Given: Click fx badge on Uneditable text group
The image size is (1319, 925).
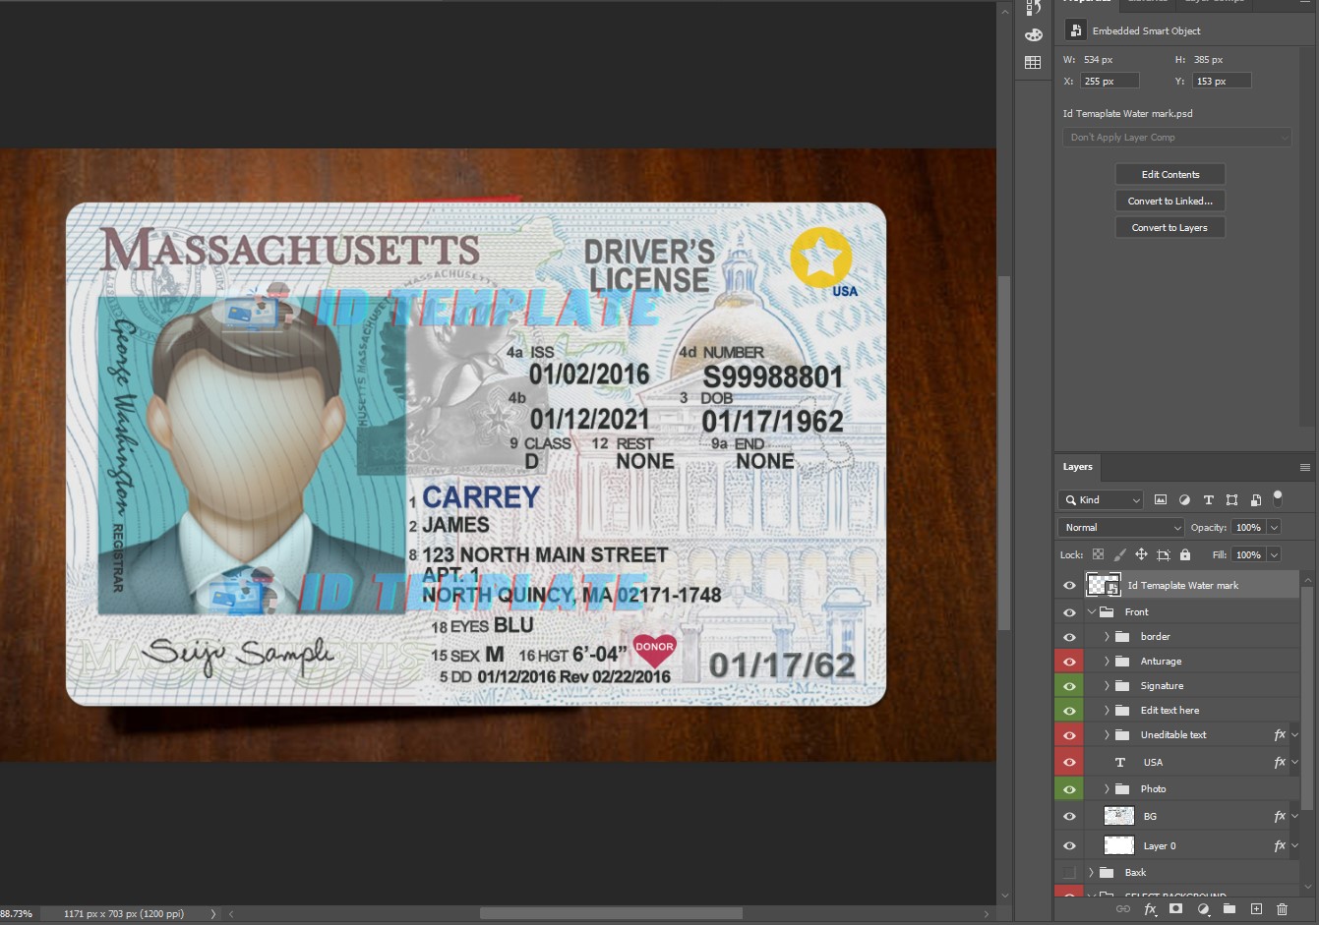Looking at the screenshot, I should point(1280,735).
